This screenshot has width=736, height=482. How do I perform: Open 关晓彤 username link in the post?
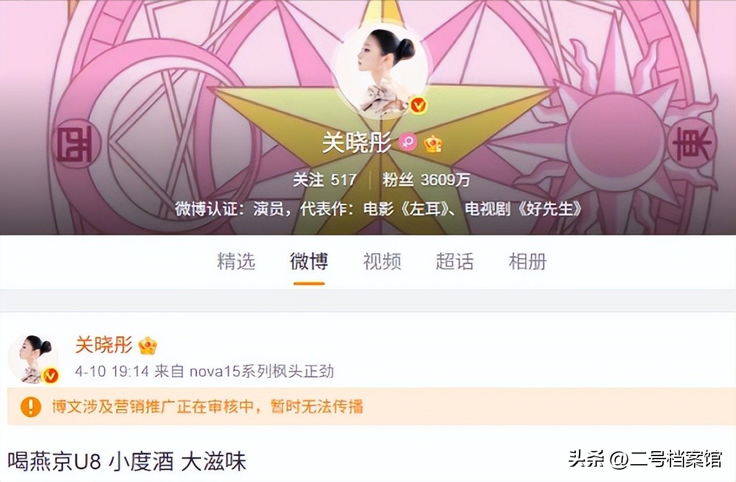tap(104, 345)
